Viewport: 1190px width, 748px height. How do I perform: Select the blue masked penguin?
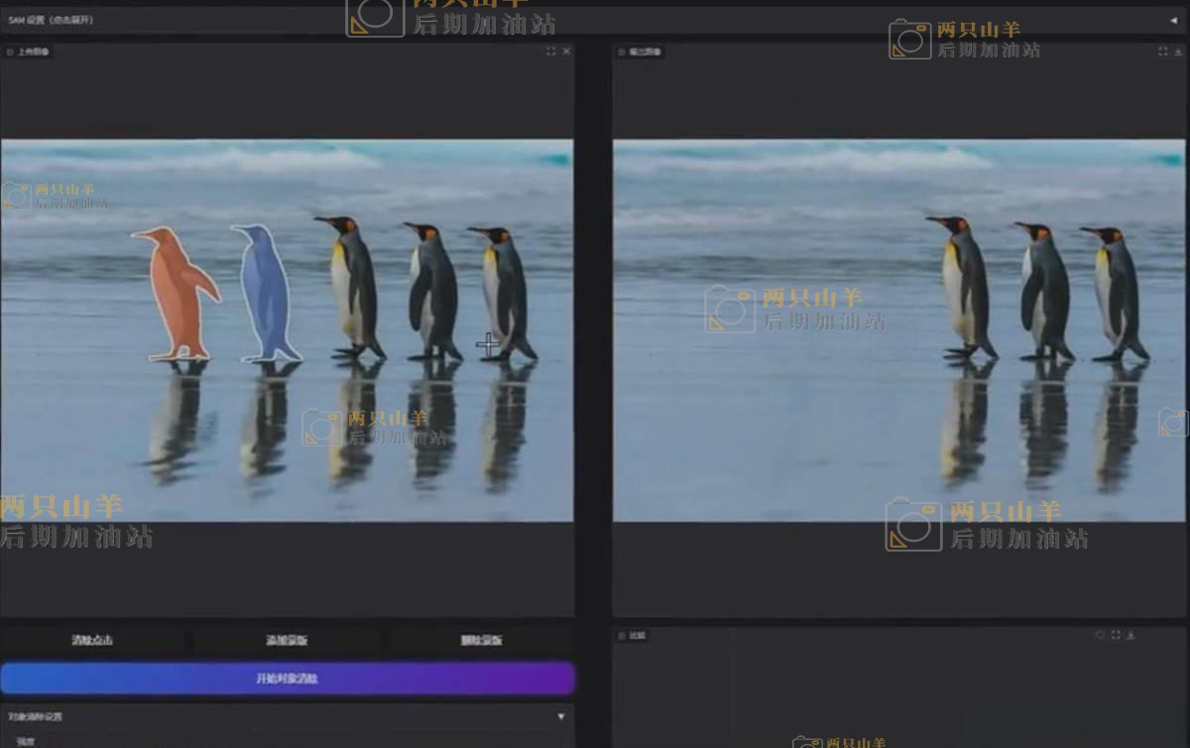click(x=265, y=293)
